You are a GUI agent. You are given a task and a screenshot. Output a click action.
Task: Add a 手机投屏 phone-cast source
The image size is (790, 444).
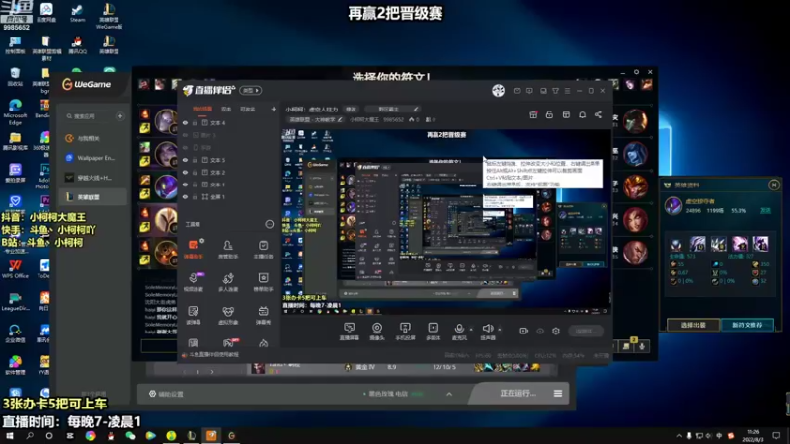[405, 332]
